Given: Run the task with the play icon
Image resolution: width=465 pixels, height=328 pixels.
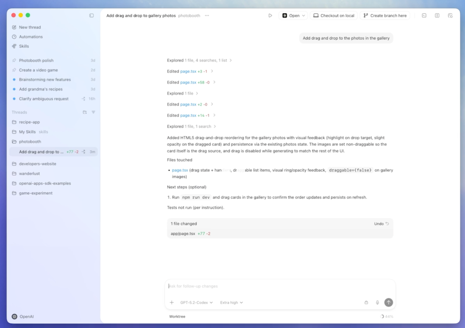Looking at the screenshot, I should coord(270,15).
